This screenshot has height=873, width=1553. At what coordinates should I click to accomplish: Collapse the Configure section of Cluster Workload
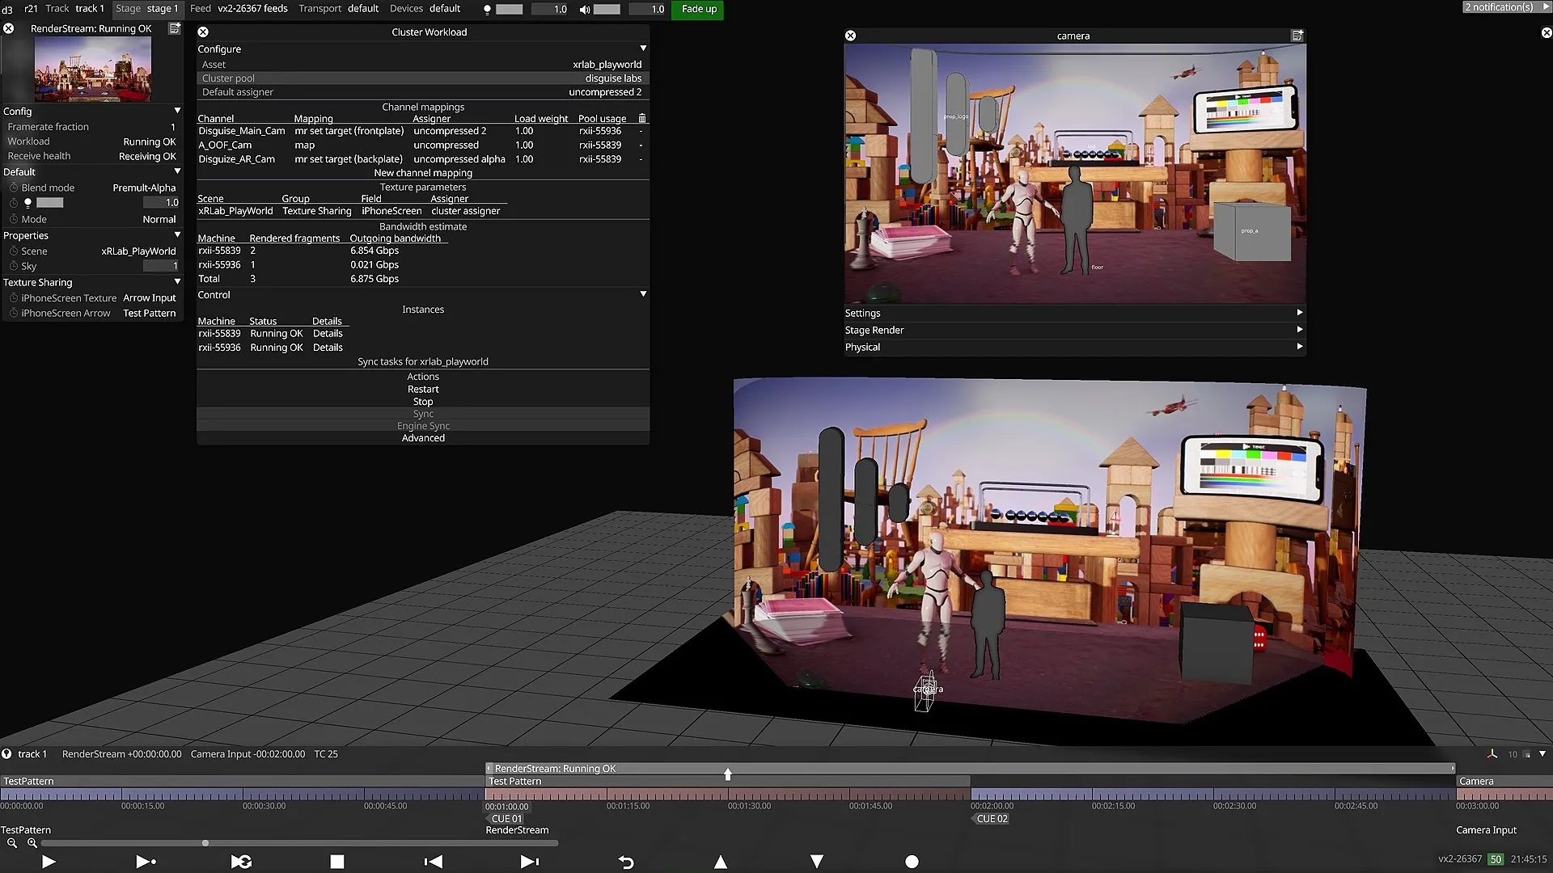pyautogui.click(x=643, y=48)
